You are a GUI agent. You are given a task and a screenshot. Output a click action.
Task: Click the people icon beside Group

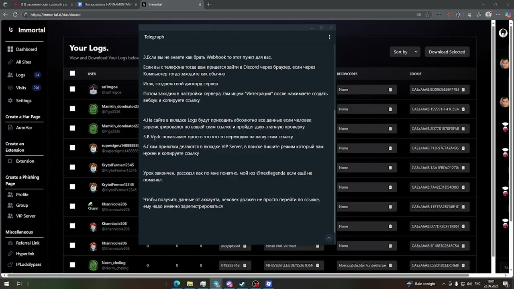tap(10, 205)
